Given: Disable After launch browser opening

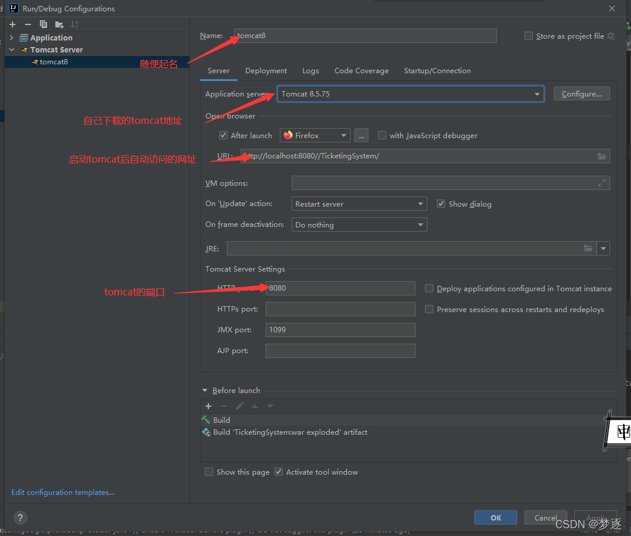Looking at the screenshot, I should 223,135.
